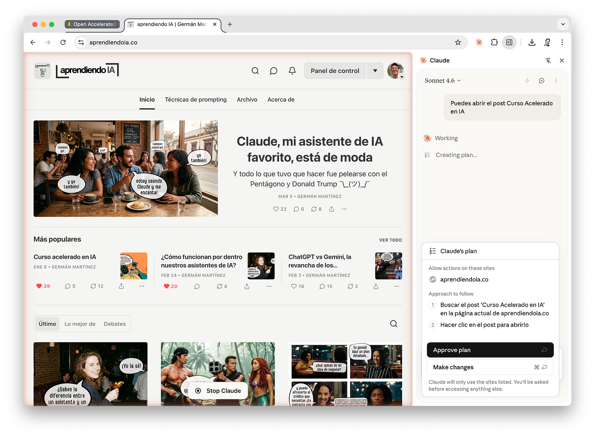Close the aprendiendo IA tab
Image resolution: width=595 pixels, height=437 pixels.
tap(215, 24)
